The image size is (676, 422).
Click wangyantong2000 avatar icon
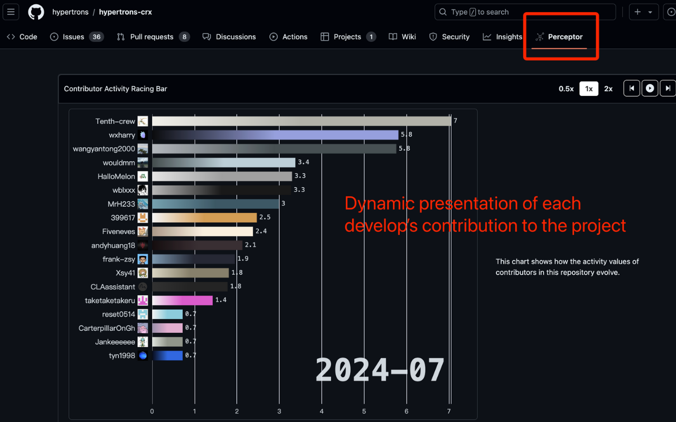(x=143, y=149)
